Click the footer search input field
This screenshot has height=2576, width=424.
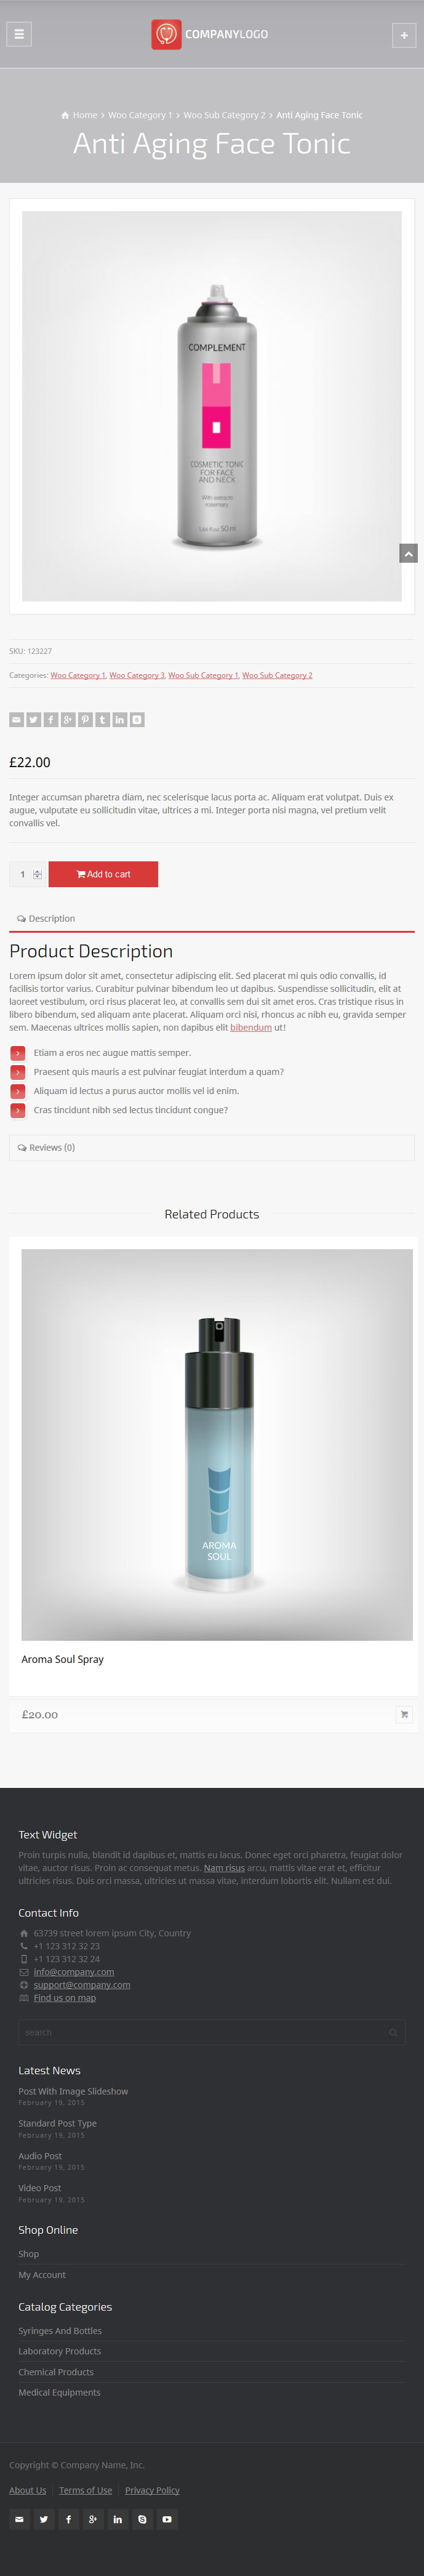[212, 2033]
